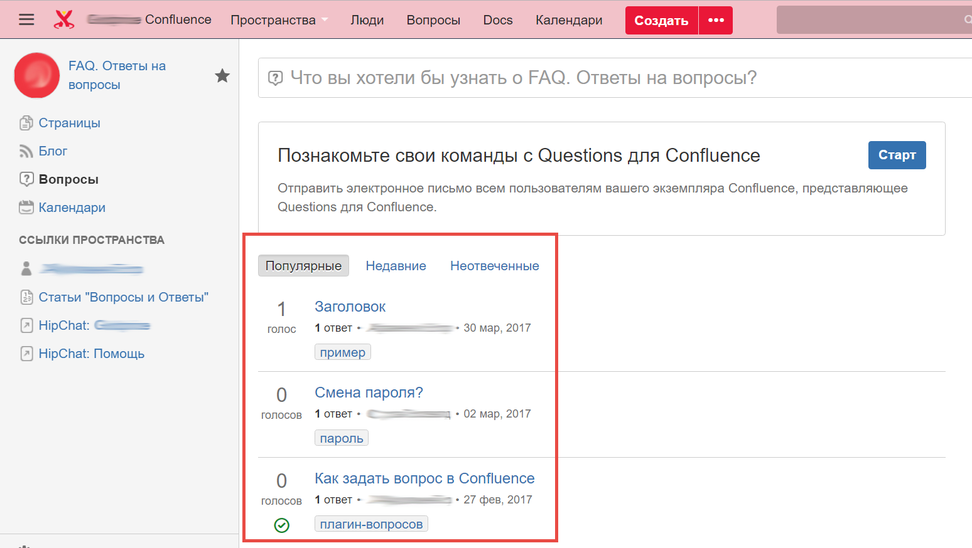Open the question titled Заголовок

(x=350, y=307)
